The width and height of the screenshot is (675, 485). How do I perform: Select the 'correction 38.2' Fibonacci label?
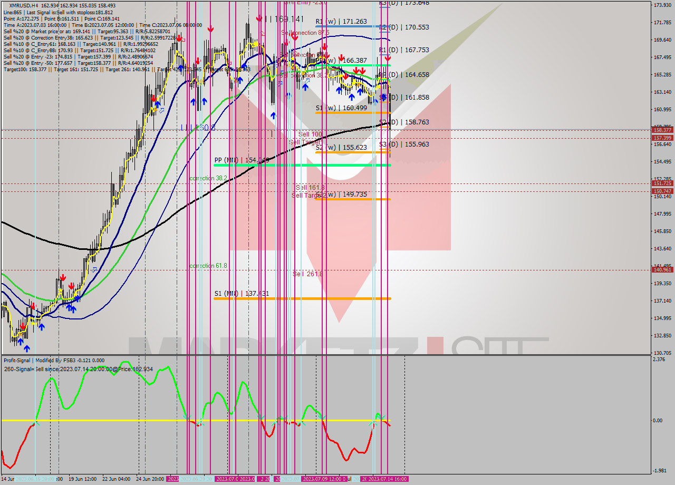208,179
